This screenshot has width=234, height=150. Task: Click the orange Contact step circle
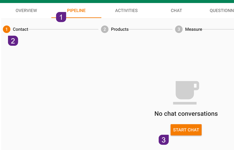click(x=6, y=29)
